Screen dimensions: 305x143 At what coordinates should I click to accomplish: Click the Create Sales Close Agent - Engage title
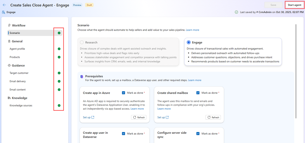pos(40,5)
